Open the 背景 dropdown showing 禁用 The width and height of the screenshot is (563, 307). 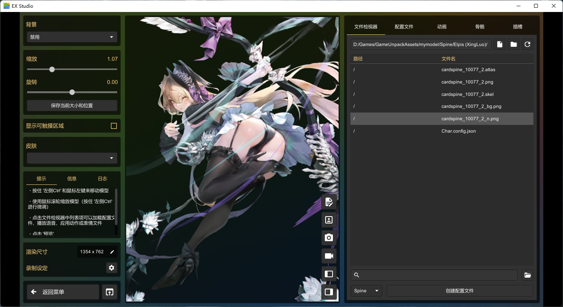[x=72, y=37]
